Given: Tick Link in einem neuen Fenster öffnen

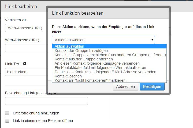Looking at the screenshot, I should click(x=7, y=121).
